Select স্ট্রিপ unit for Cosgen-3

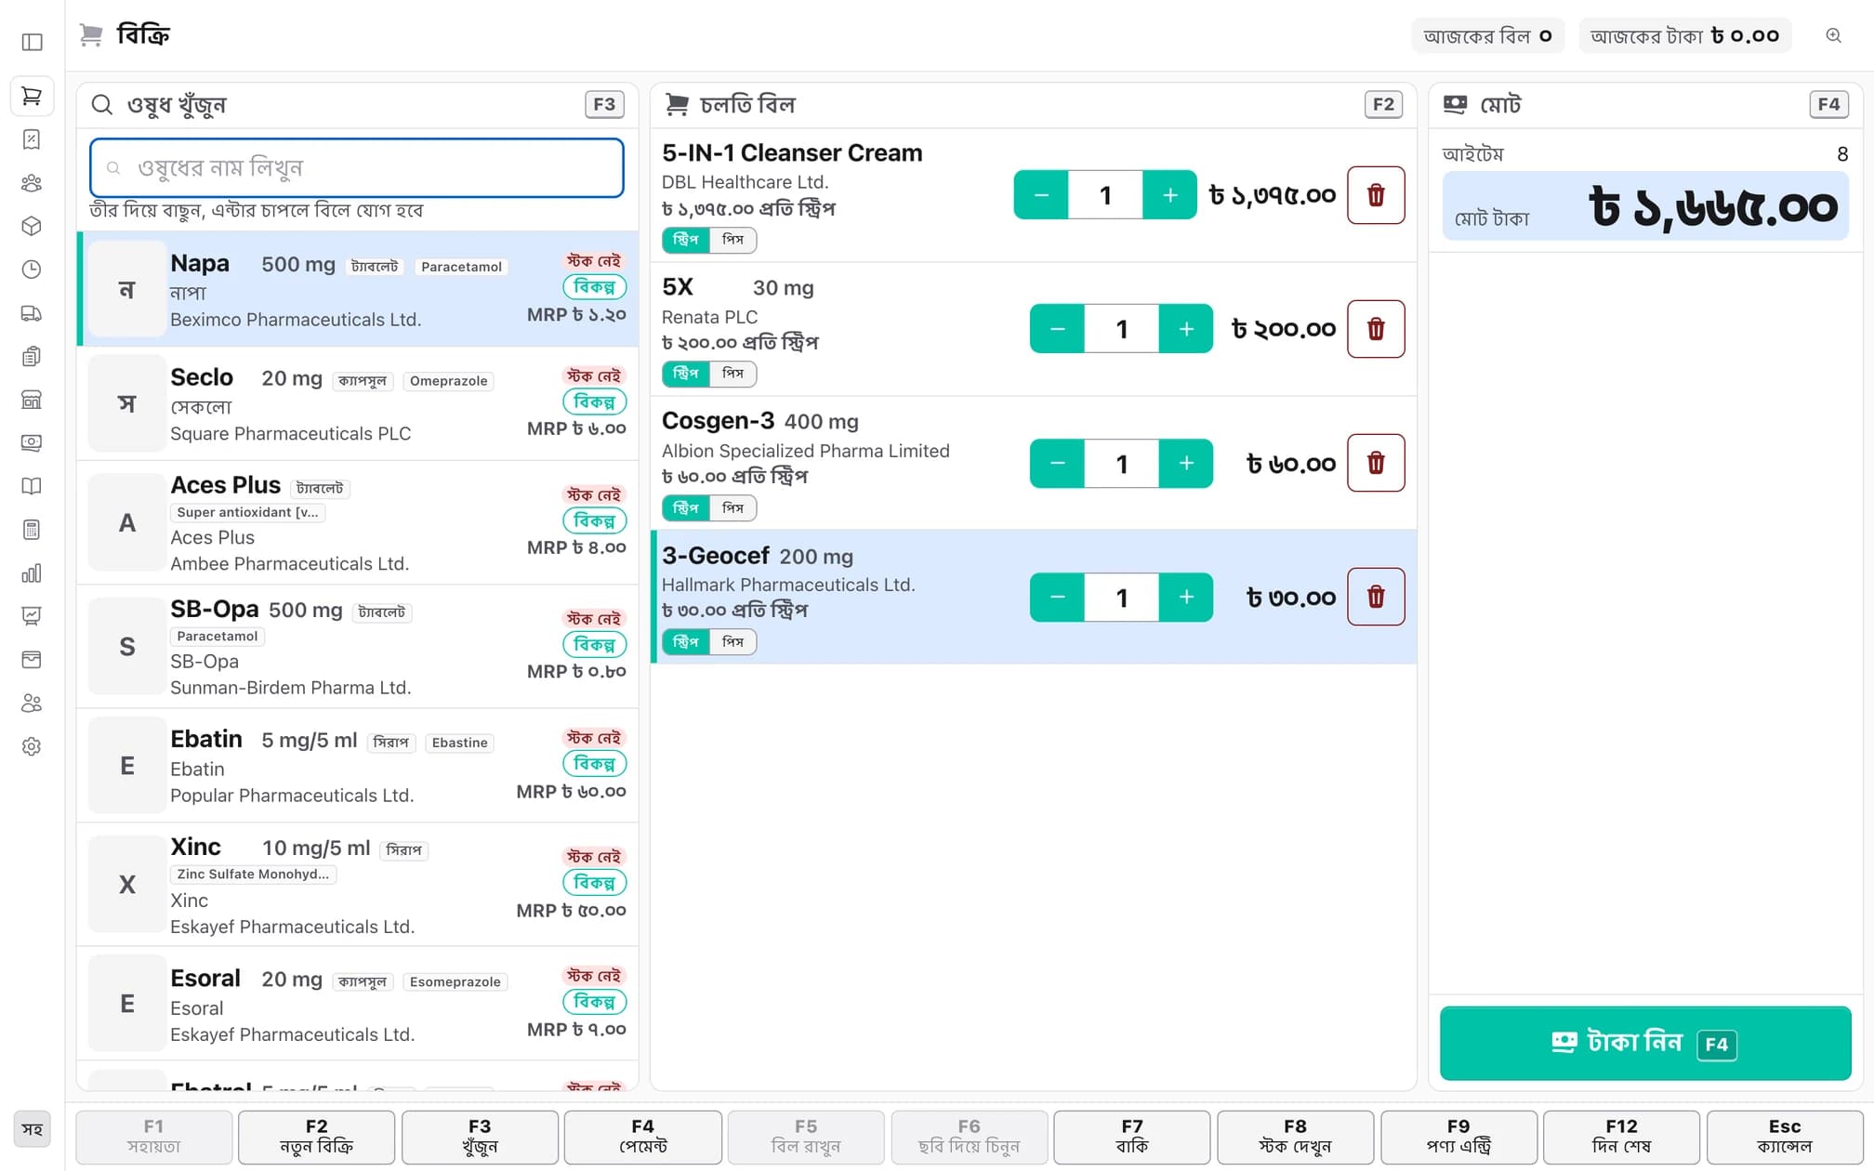coord(686,508)
